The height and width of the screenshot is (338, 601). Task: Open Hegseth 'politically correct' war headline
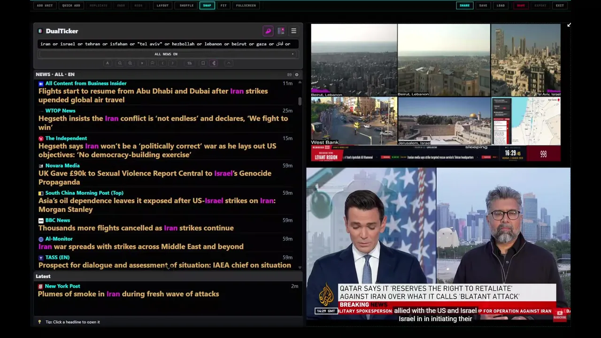[x=157, y=150]
